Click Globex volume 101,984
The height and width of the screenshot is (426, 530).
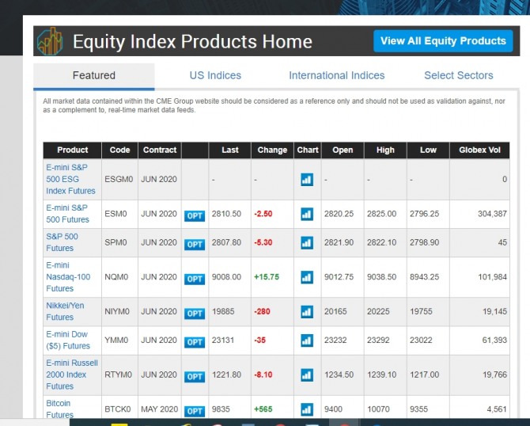492,277
